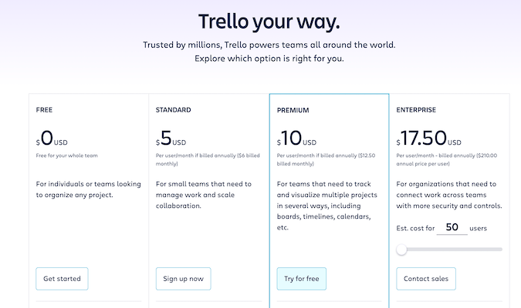The height and width of the screenshot is (308, 521).
Task: Click the FREE plan title
Action: click(44, 110)
